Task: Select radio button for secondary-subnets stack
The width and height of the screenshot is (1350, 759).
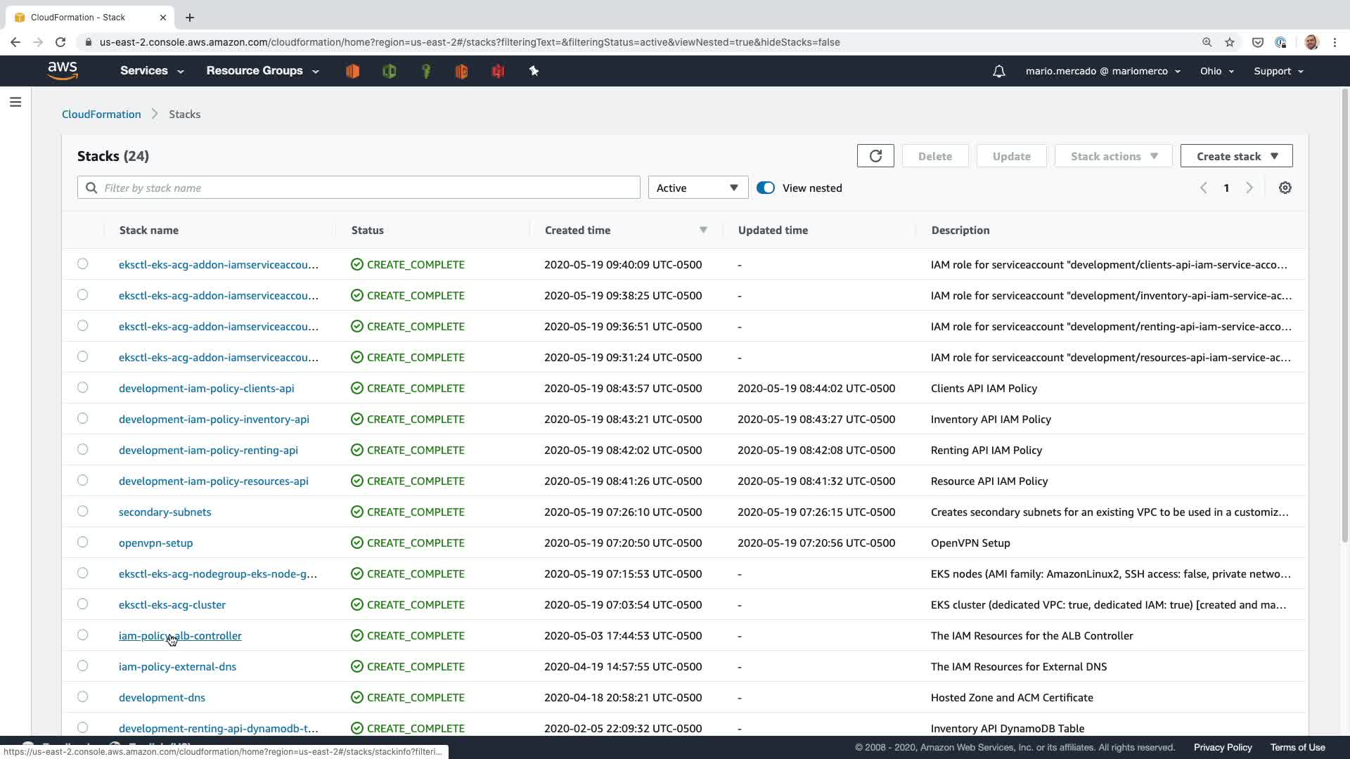Action: pos(83,511)
